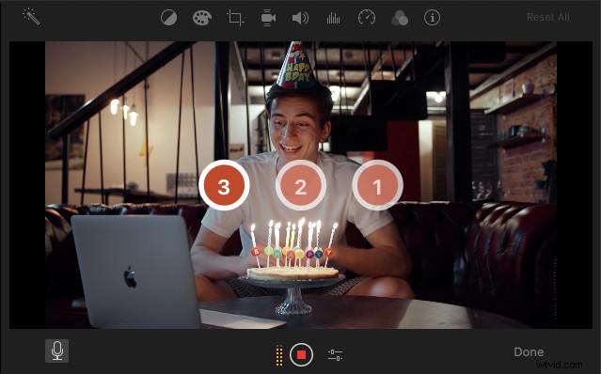Show the clip information icon

pyautogui.click(x=432, y=18)
